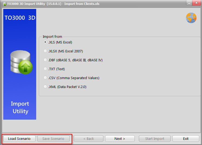This screenshot has width=202, height=145.
Task: Click the Start Import button
Action: 154,139
